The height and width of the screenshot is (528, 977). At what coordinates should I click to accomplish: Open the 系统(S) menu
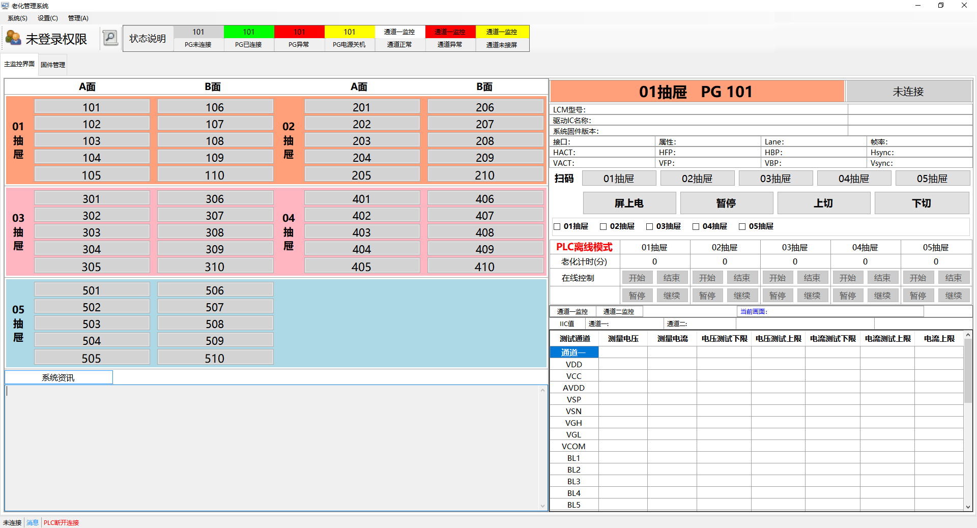17,18
